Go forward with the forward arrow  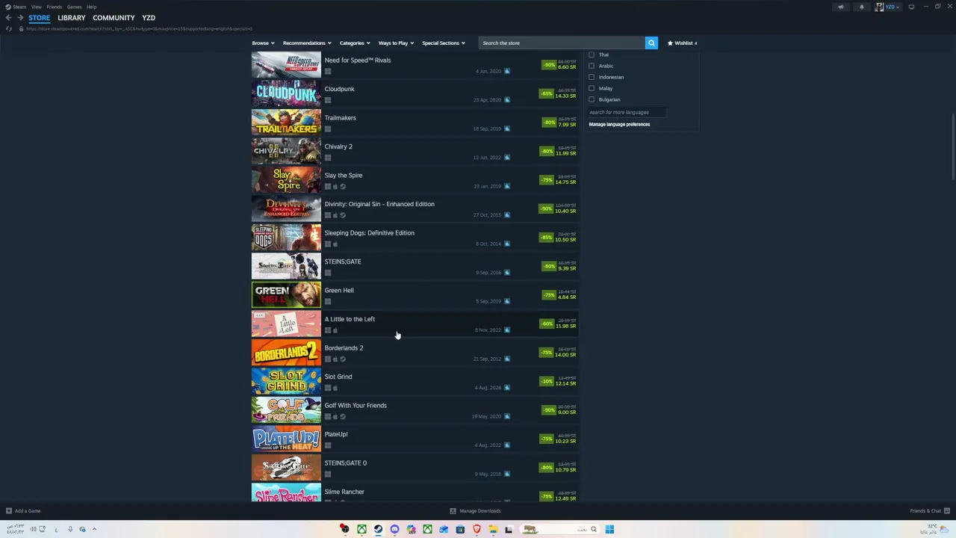(20, 18)
